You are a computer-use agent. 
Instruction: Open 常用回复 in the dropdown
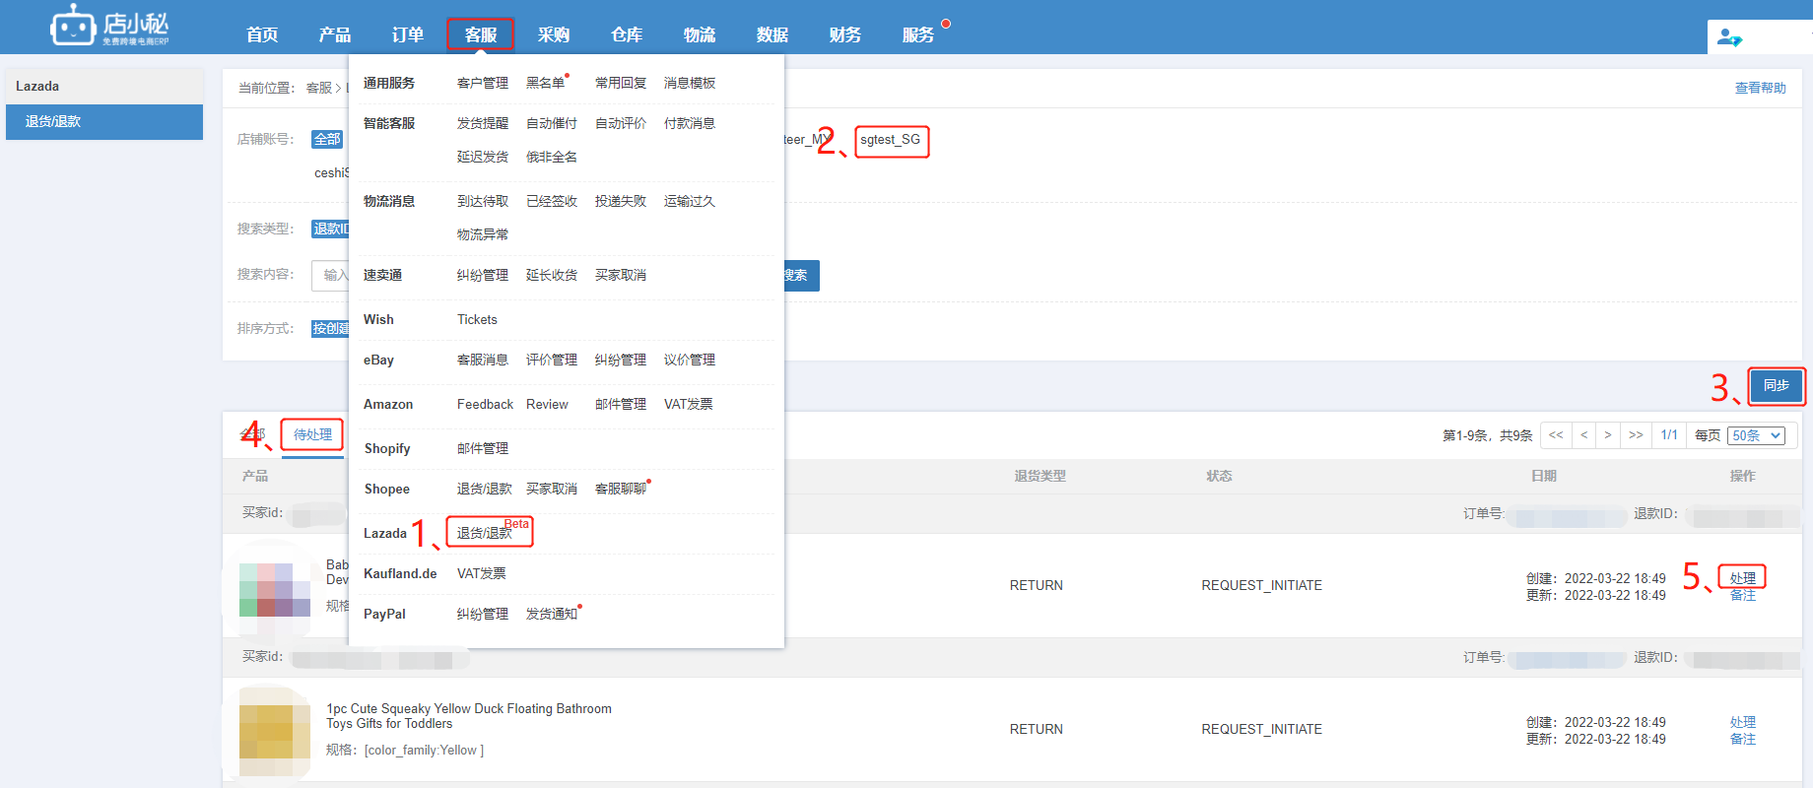621,83
